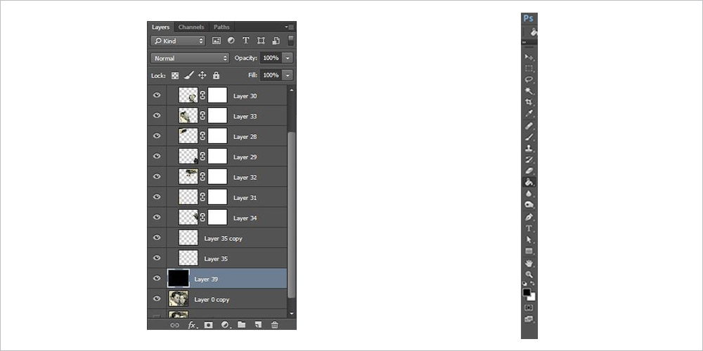Hide Layer 29 visibility
Viewport: 703px width, 351px height.
pos(157,157)
